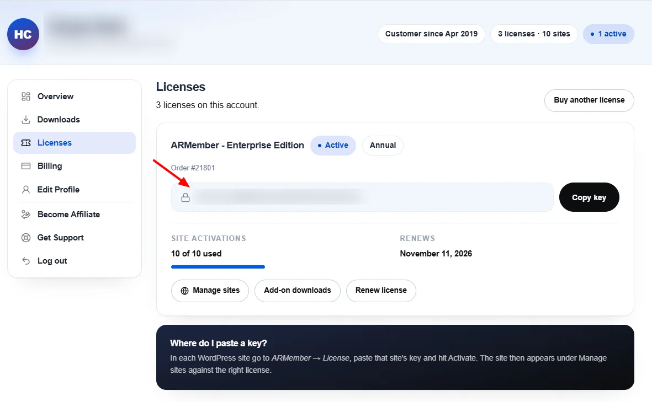Click the 'RENEWS' label
This screenshot has height=402, width=652.
click(417, 238)
